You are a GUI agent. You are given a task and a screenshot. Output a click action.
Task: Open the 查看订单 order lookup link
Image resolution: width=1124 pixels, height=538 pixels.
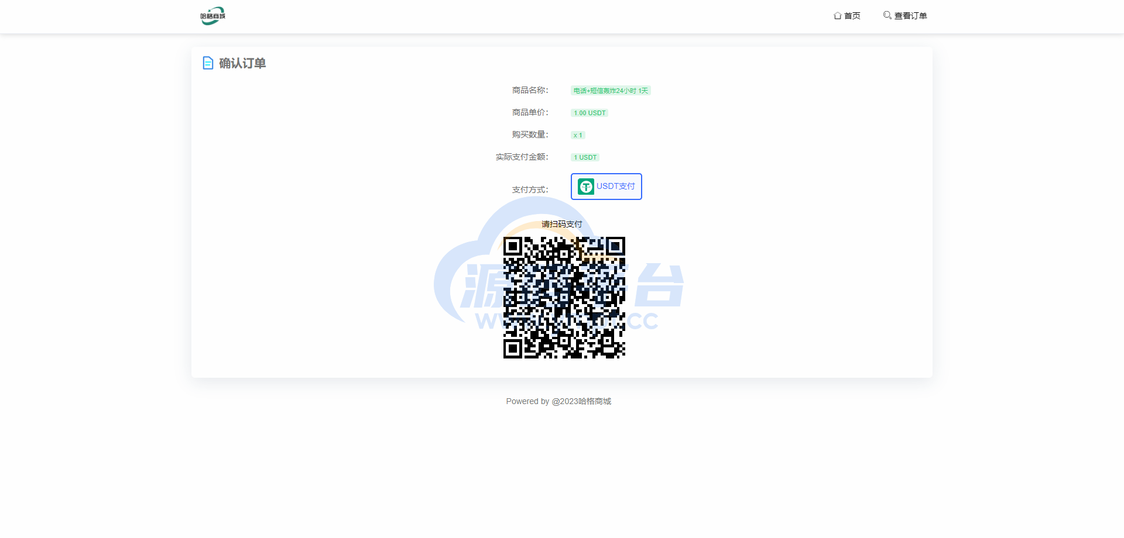pyautogui.click(x=905, y=16)
